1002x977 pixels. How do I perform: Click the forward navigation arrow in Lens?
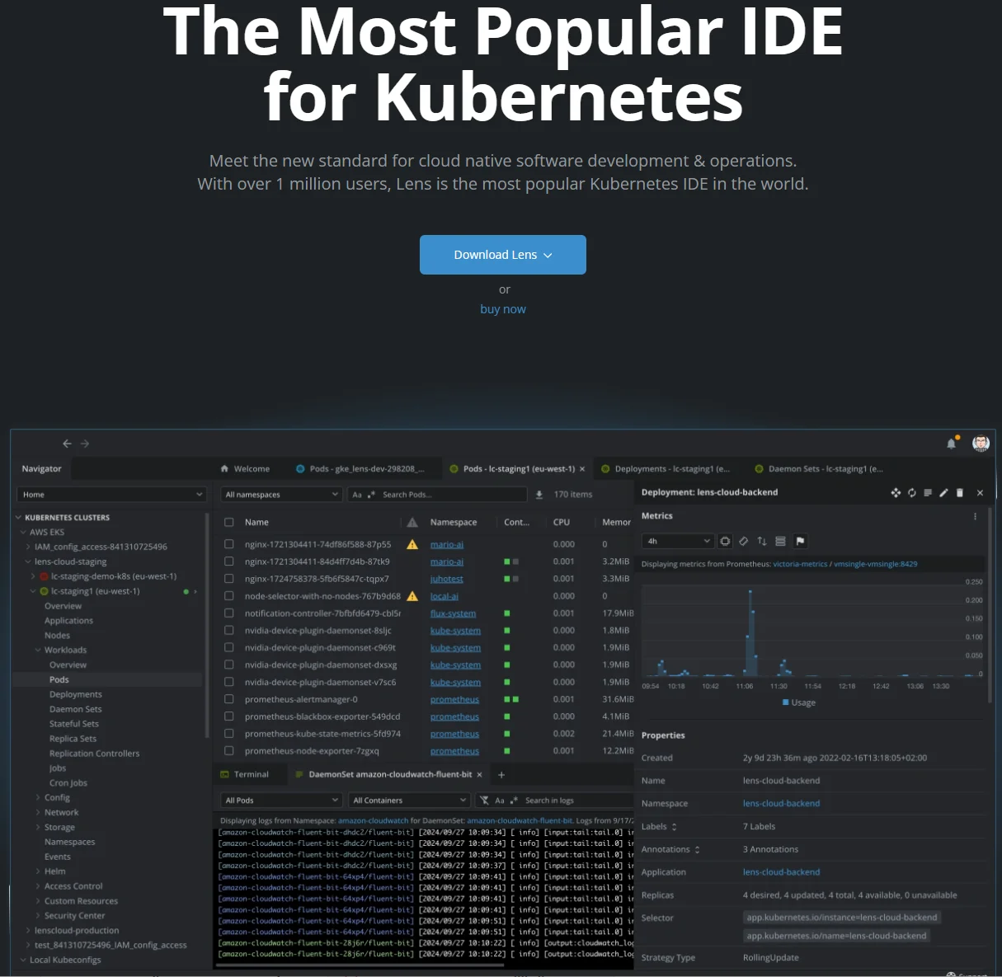[x=85, y=444]
